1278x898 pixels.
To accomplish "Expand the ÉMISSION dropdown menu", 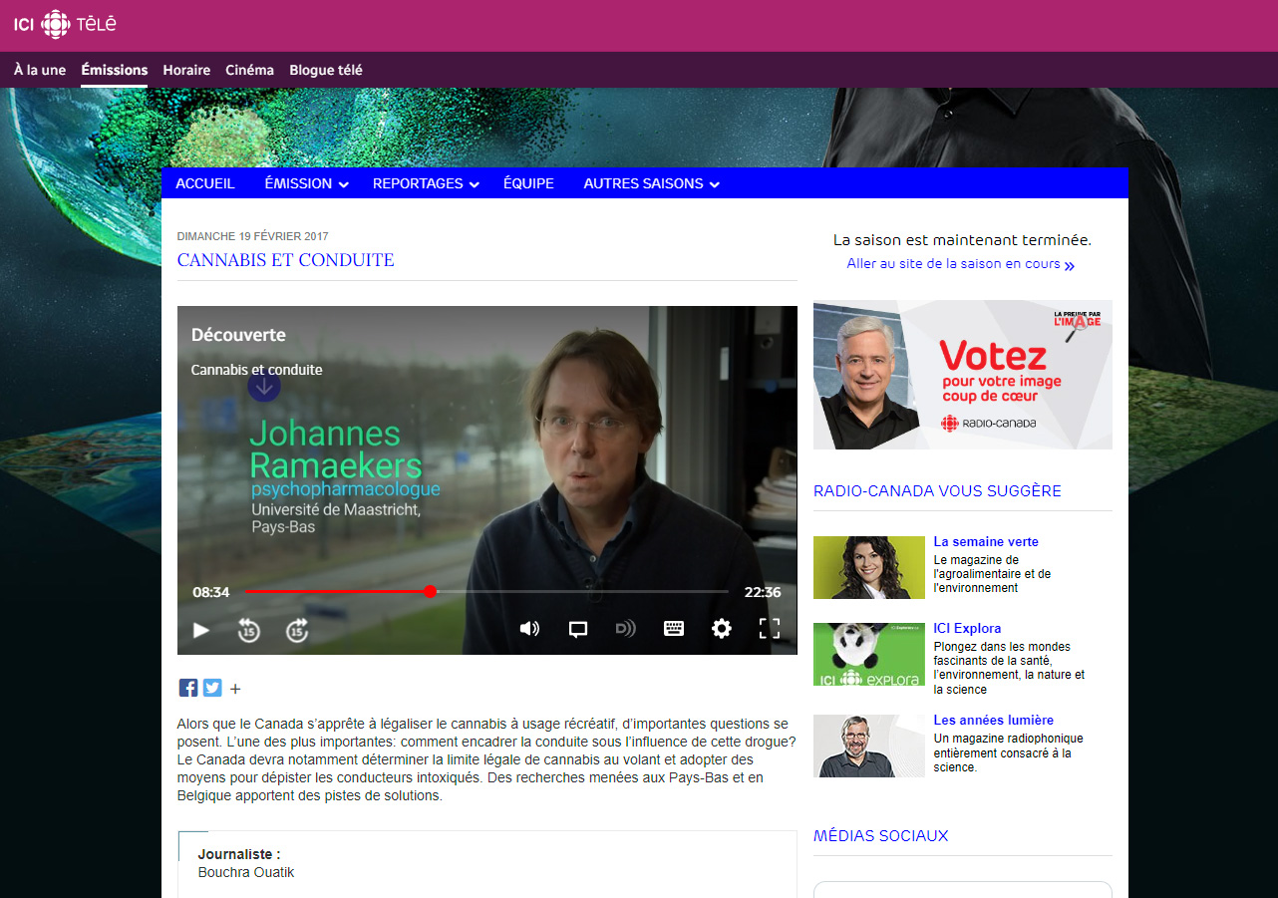I will pos(306,183).
